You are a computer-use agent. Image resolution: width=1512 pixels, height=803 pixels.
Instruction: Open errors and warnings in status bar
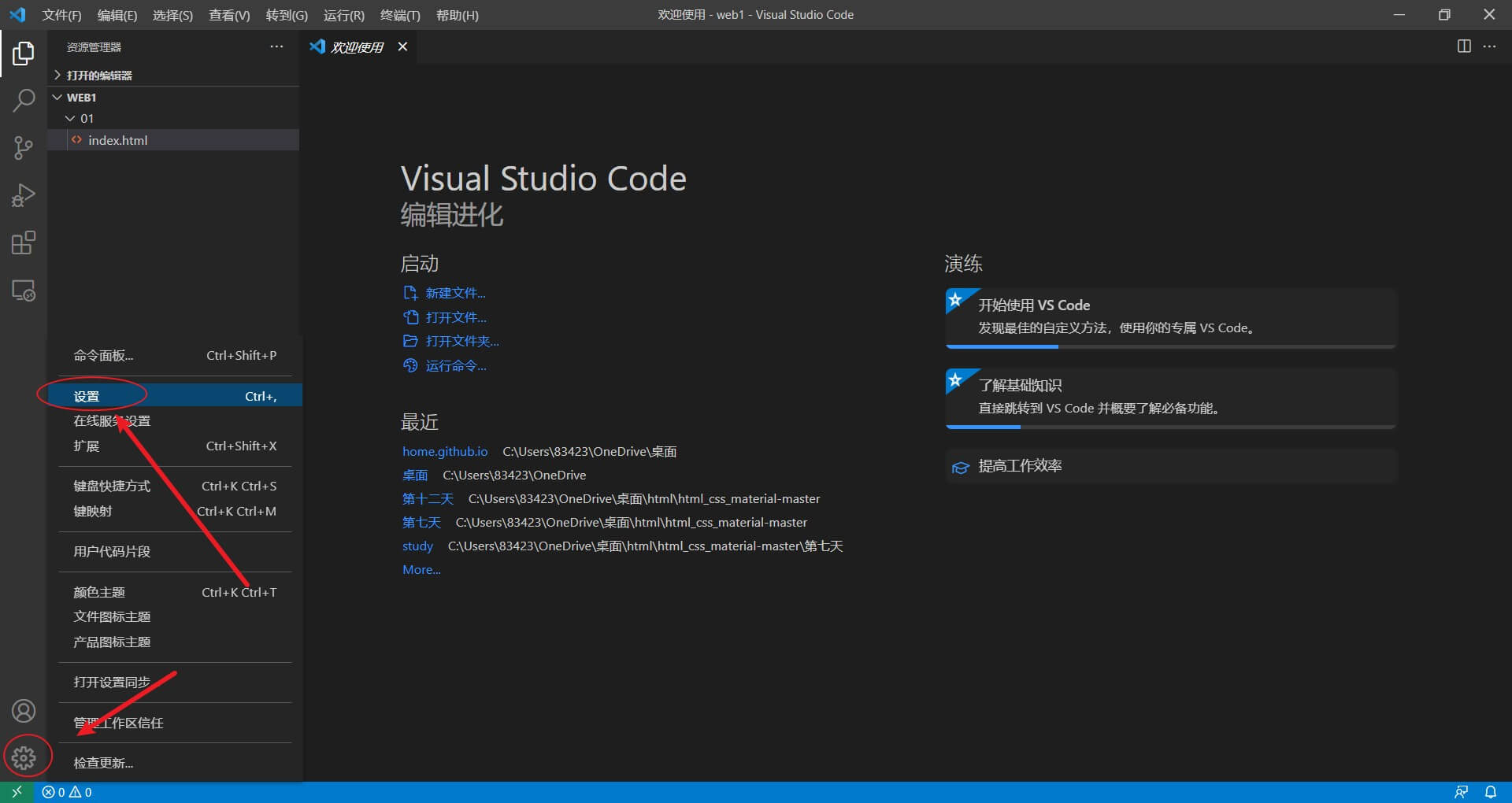coord(67,792)
